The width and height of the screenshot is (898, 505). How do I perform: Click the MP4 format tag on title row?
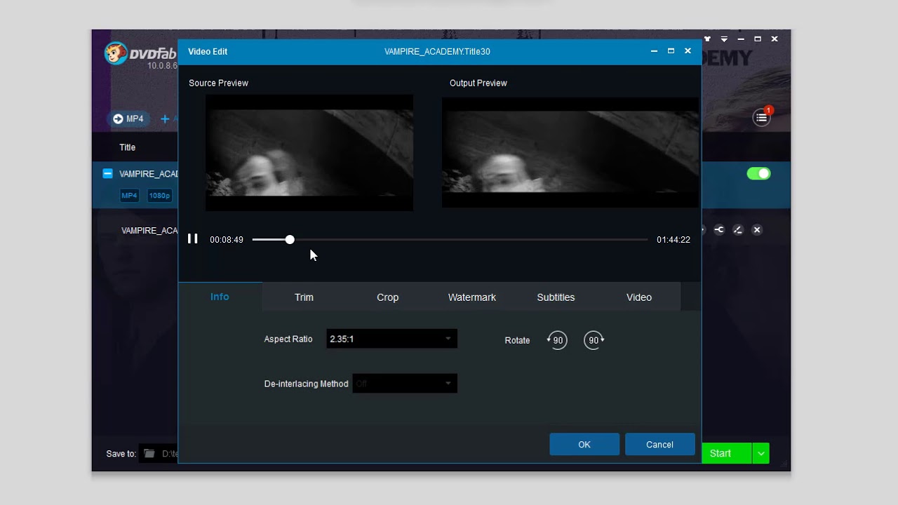129,196
